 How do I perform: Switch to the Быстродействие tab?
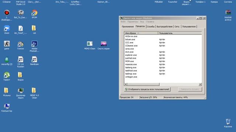pyautogui.click(x=164, y=26)
